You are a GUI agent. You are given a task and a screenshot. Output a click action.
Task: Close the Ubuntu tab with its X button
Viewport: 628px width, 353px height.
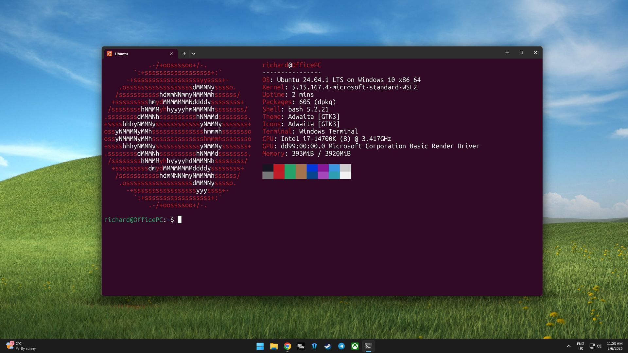(171, 53)
